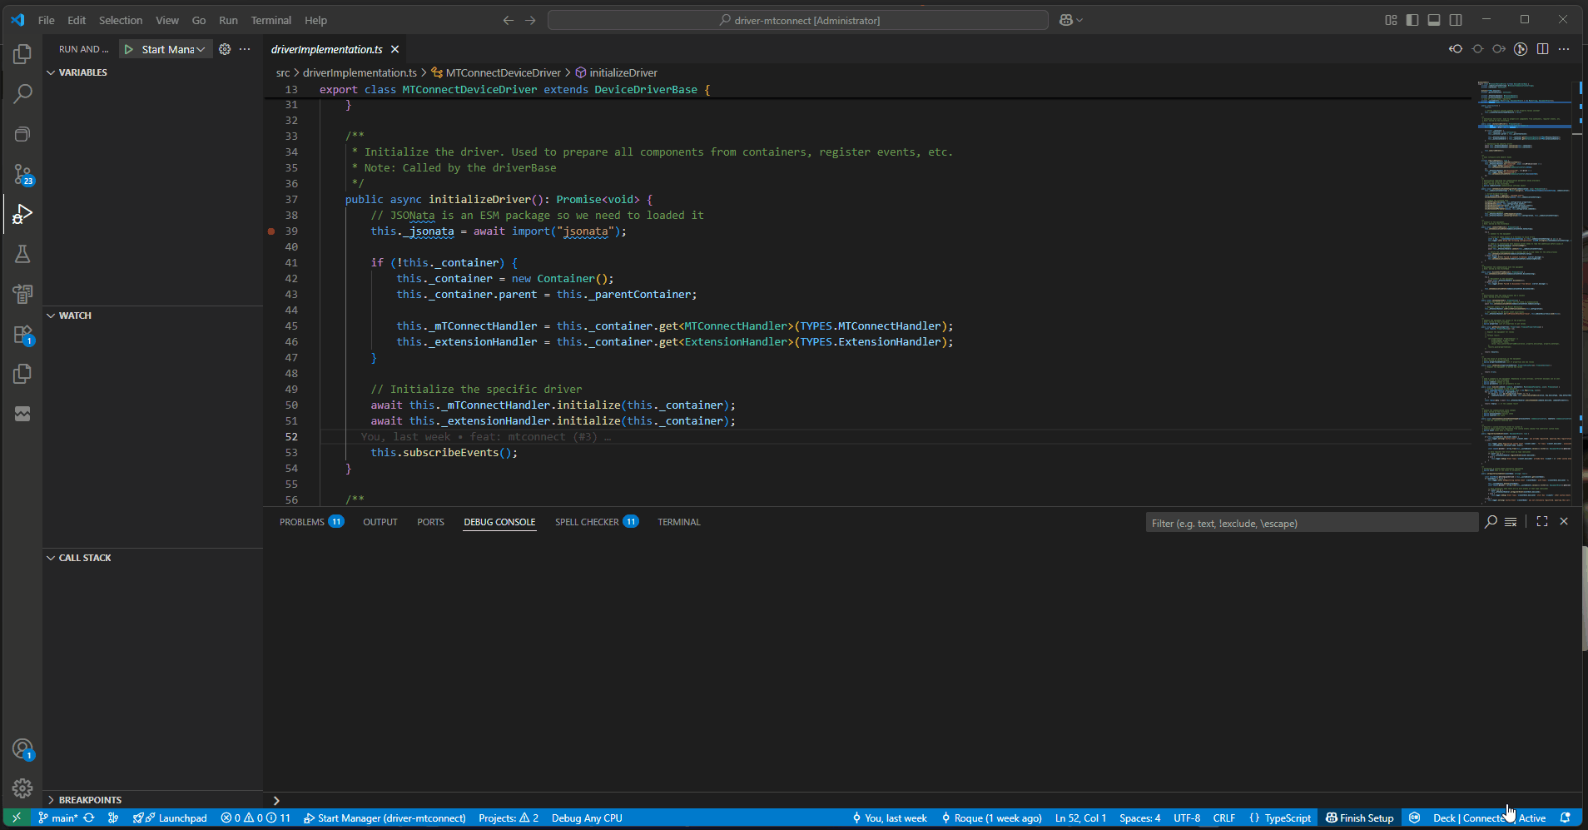Open the Testing flask view
This screenshot has height=830, width=1588.
click(x=22, y=254)
